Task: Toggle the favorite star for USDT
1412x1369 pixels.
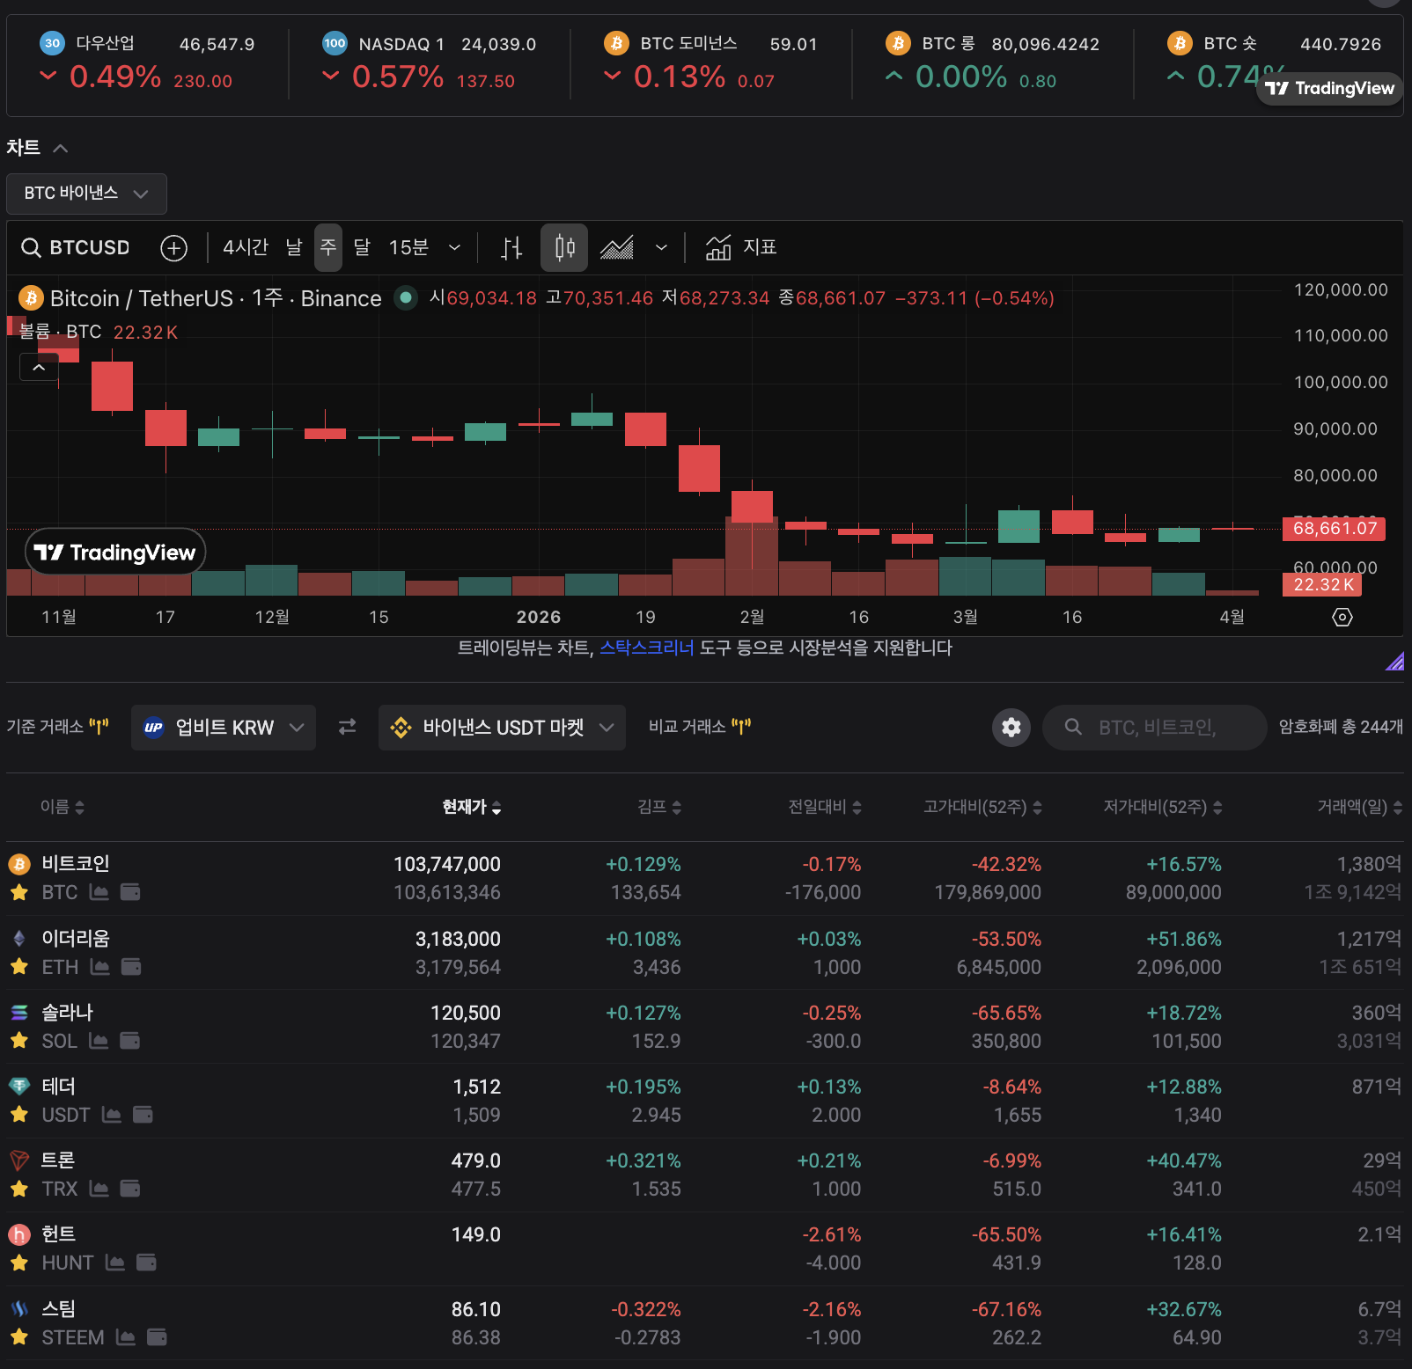Action: pyautogui.click(x=19, y=1116)
